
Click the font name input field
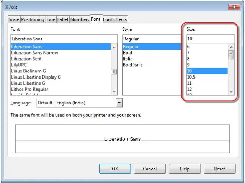(64, 39)
